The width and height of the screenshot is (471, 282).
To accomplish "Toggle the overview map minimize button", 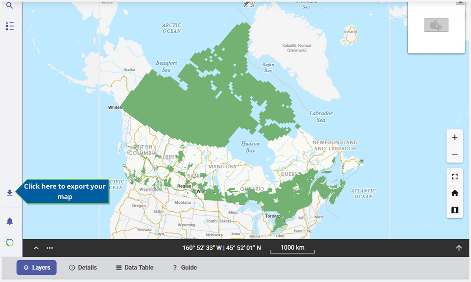I will point(460,2).
